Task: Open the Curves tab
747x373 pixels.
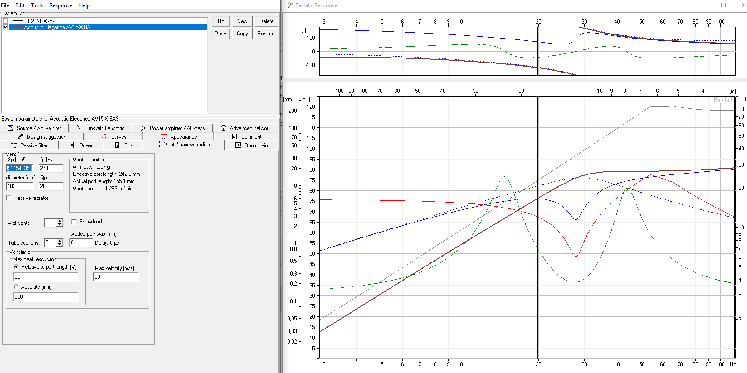Action: click(x=114, y=137)
